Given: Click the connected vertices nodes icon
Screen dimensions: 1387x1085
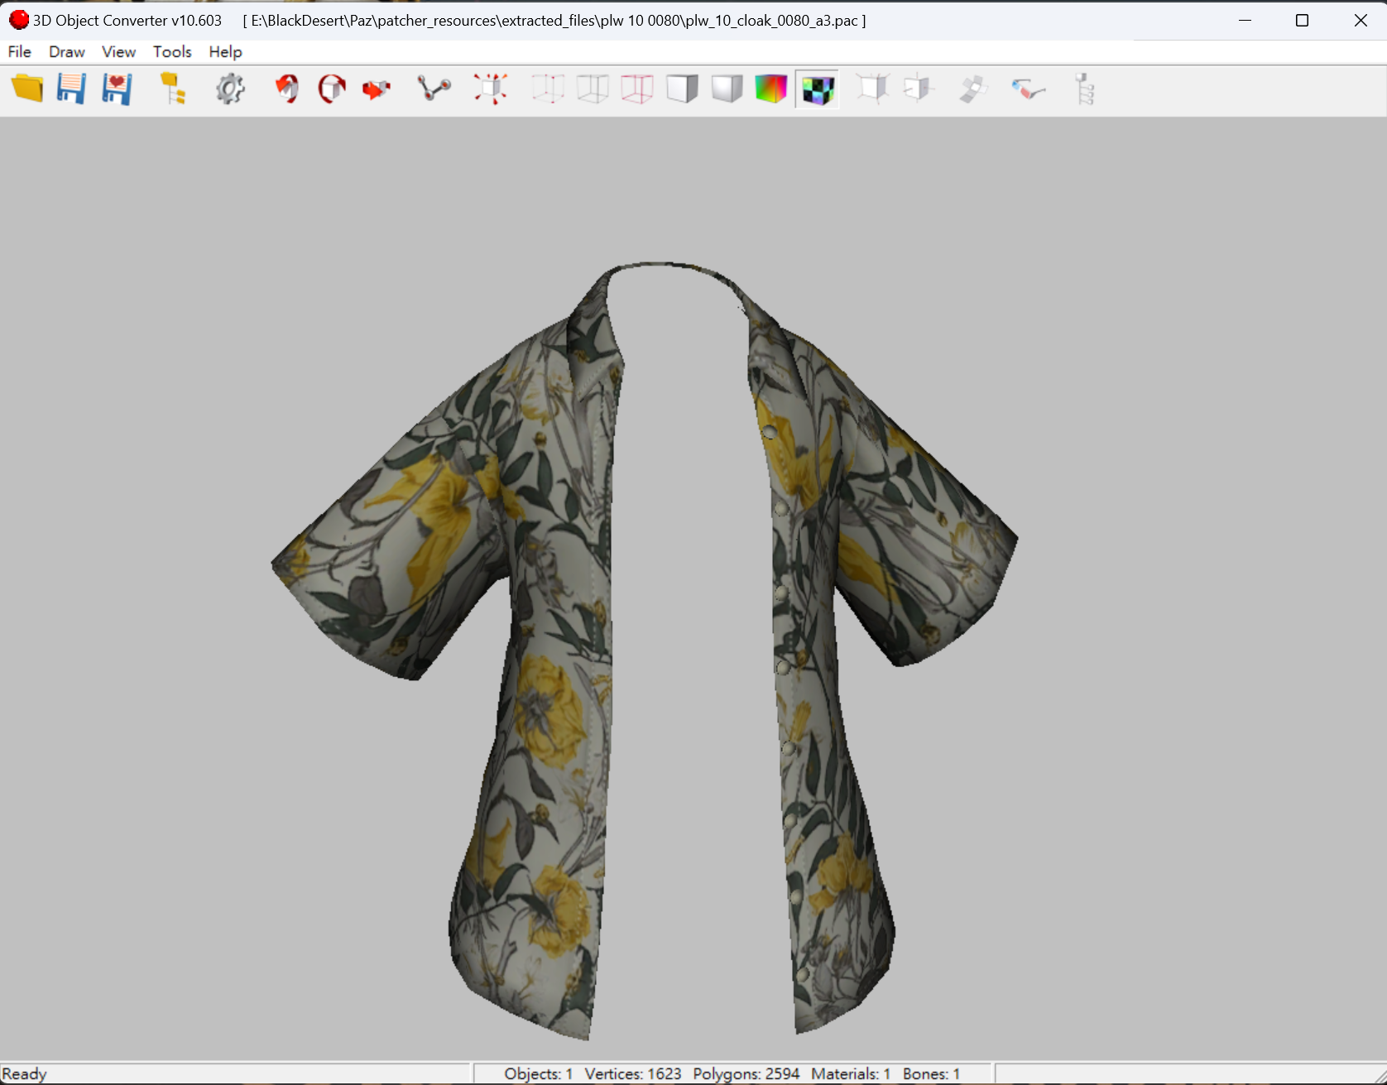Looking at the screenshot, I should tap(434, 89).
